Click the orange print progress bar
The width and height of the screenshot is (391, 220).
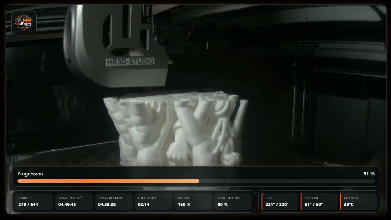coord(196,181)
